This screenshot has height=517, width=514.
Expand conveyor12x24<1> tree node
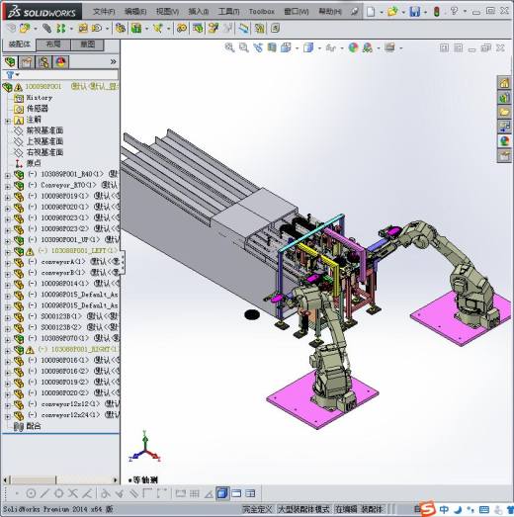[x=8, y=416]
